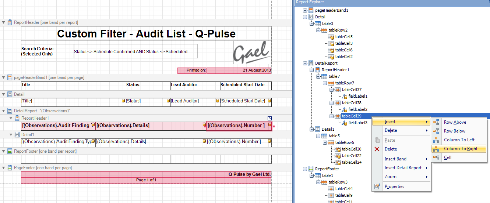The height and width of the screenshot is (203, 490).
Task: Select the Q-Pulse by Gael Ltd. label
Action: pyautogui.click(x=146, y=174)
